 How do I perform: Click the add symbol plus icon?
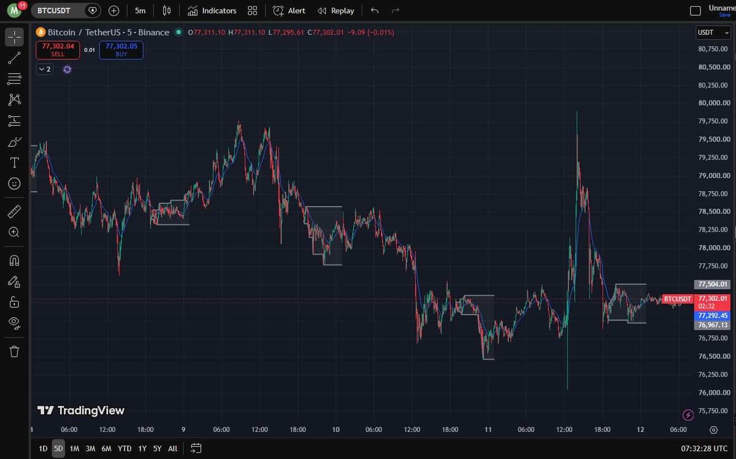113,10
